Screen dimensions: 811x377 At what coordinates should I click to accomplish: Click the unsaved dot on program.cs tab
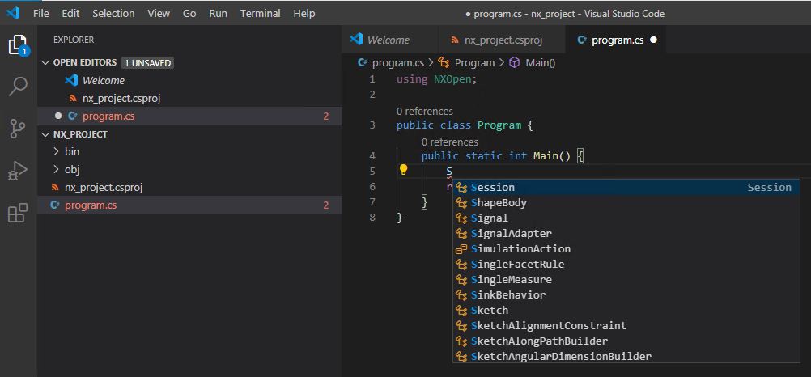click(653, 40)
